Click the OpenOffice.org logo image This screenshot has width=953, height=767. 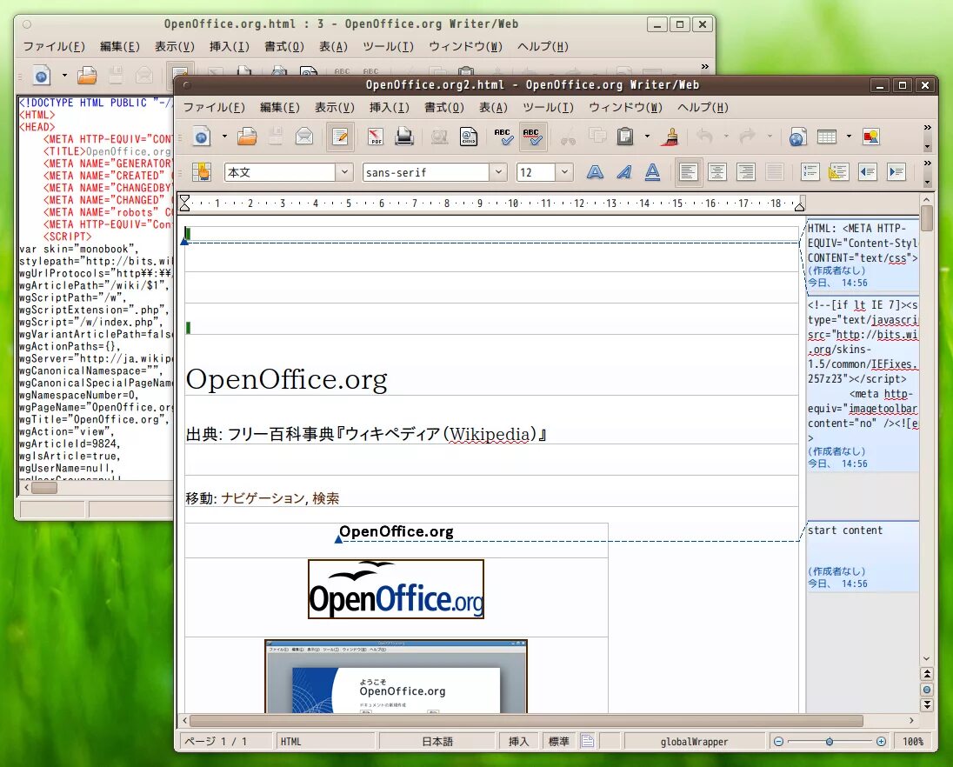tap(396, 589)
